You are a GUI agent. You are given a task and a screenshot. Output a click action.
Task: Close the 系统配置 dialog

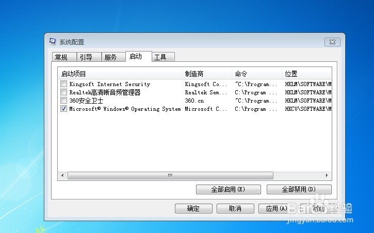pos(332,42)
